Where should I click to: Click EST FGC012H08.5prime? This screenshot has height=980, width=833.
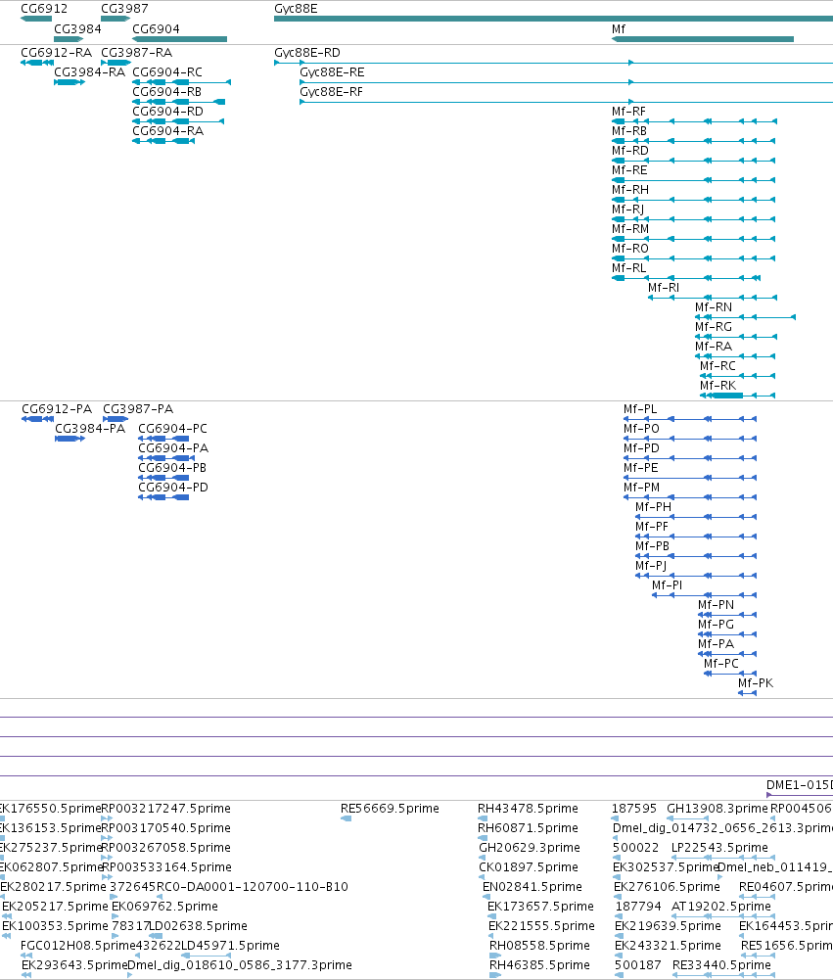coord(77,946)
